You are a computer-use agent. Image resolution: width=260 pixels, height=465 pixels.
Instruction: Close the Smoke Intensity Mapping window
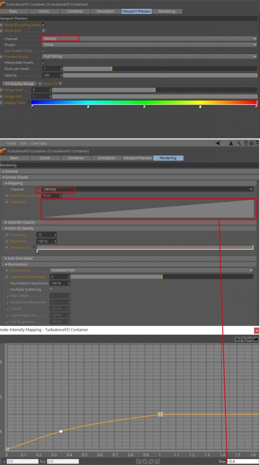click(x=257, y=330)
